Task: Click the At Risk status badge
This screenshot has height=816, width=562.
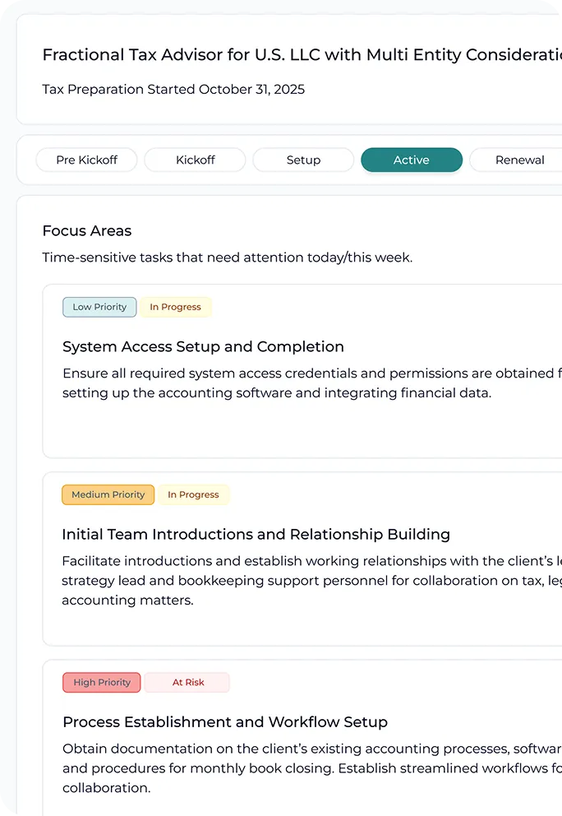Action: pos(188,682)
